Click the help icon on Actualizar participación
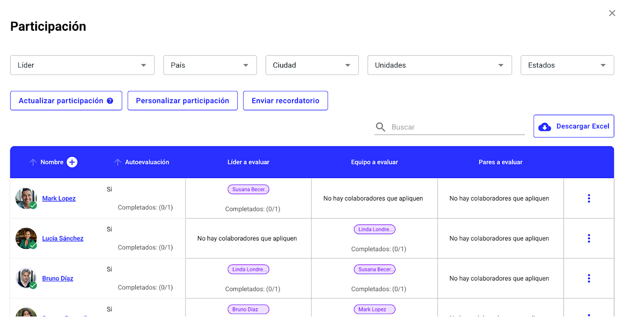This screenshot has width=625, height=322. click(110, 101)
